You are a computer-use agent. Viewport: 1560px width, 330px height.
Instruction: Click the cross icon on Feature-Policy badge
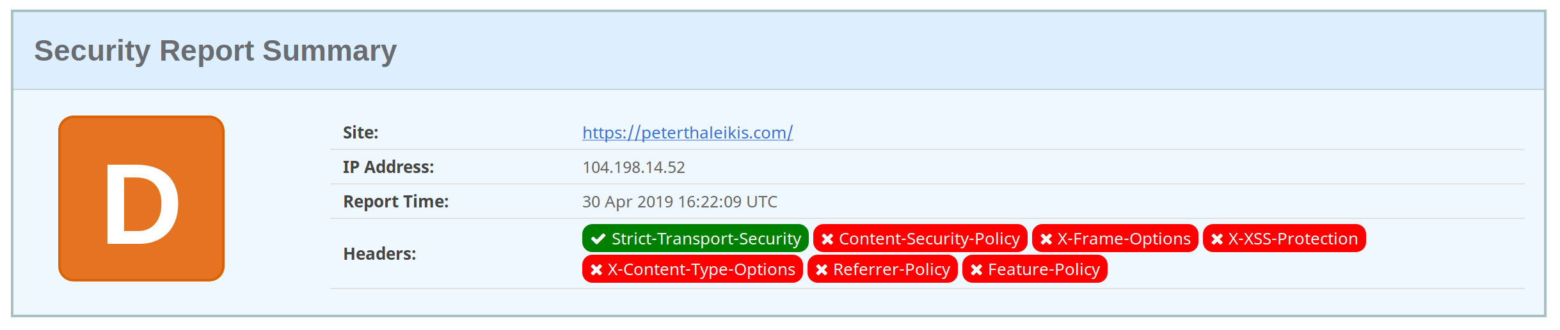coord(976,269)
